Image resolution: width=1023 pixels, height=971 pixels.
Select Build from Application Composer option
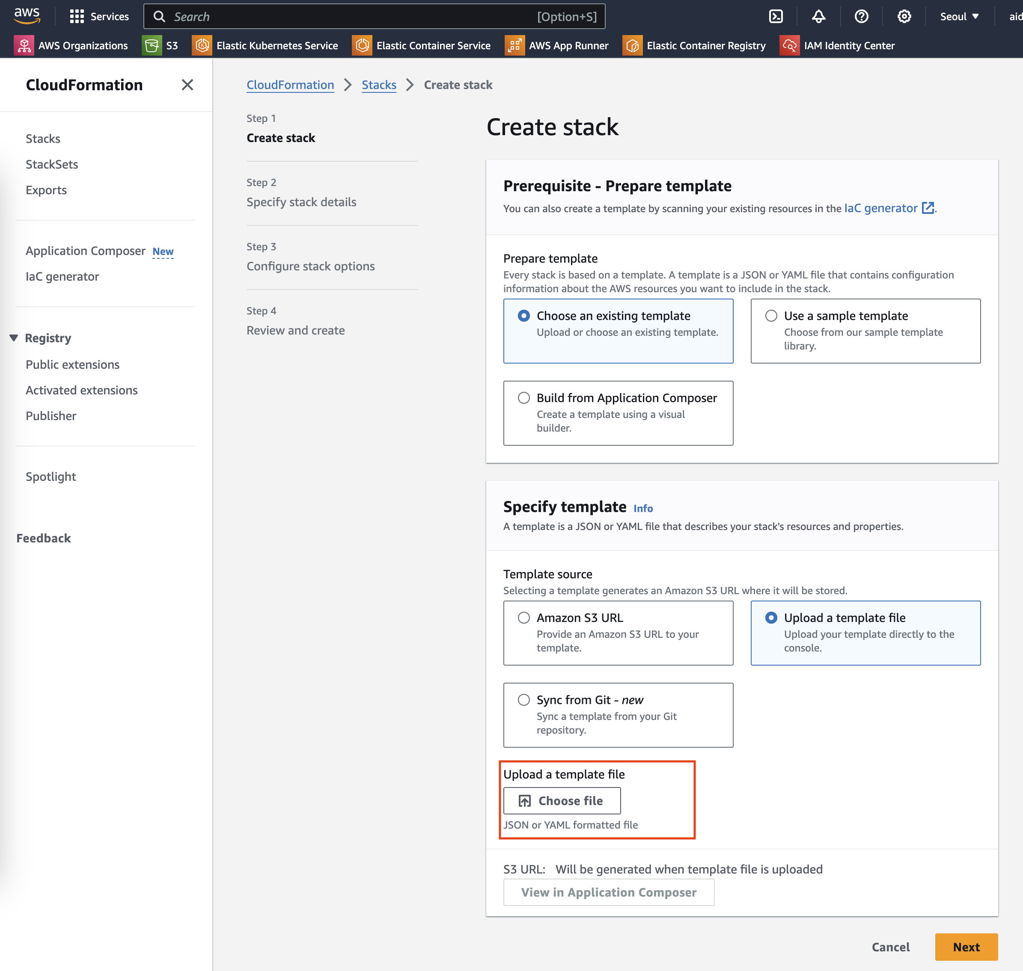[x=523, y=397]
